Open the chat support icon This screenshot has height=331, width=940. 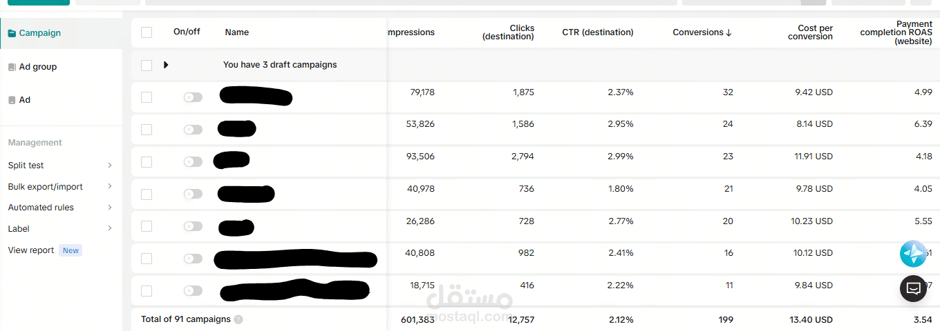coord(913,288)
